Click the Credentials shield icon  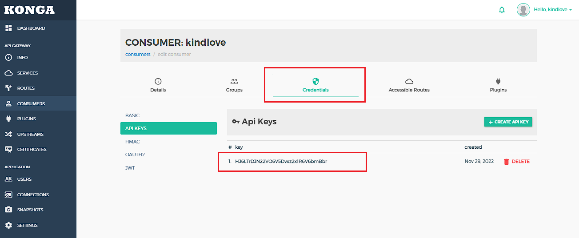tap(315, 81)
